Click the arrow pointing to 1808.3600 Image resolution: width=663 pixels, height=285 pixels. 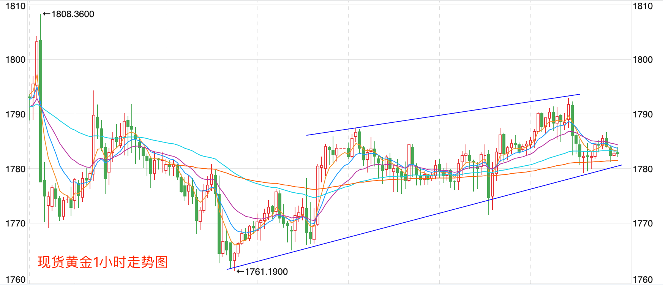[46, 14]
